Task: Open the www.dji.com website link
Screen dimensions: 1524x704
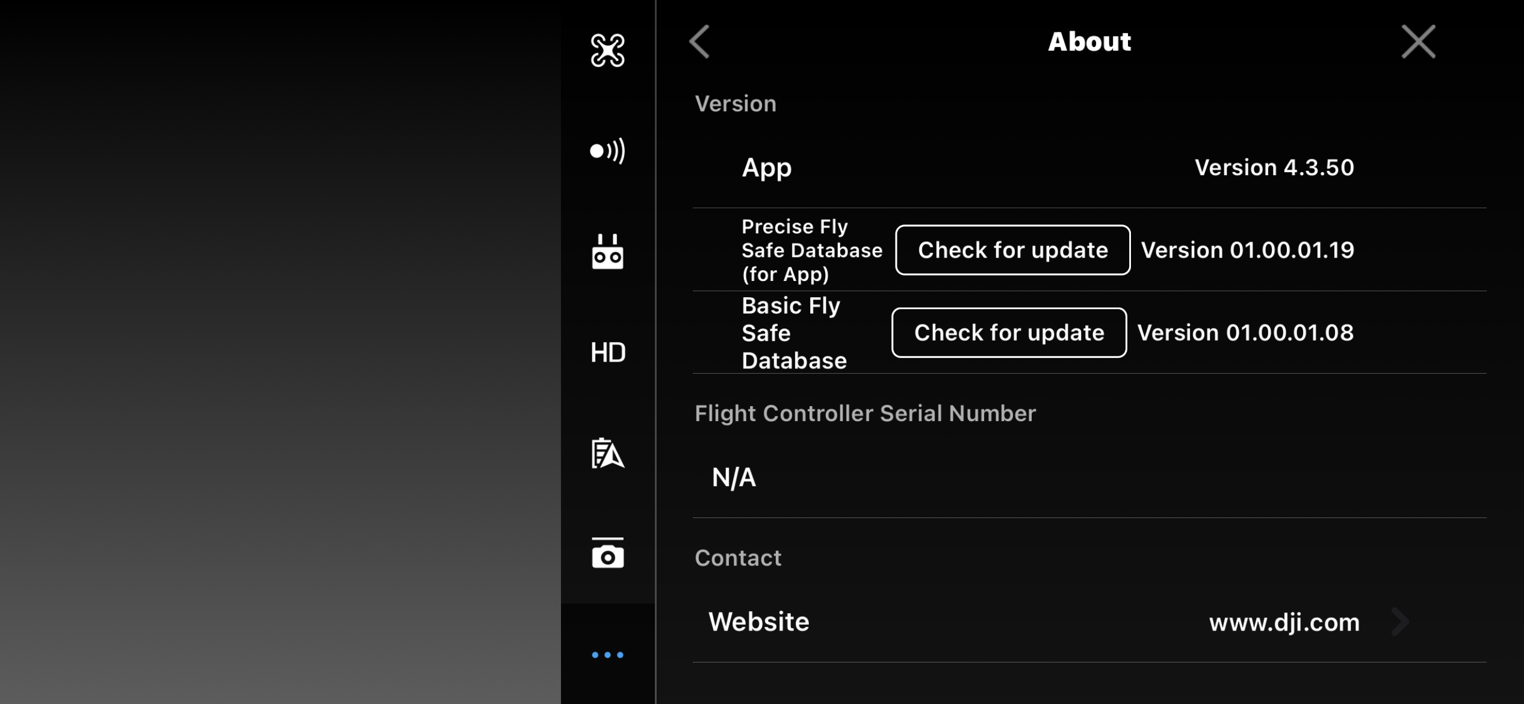Action: pyautogui.click(x=1284, y=622)
